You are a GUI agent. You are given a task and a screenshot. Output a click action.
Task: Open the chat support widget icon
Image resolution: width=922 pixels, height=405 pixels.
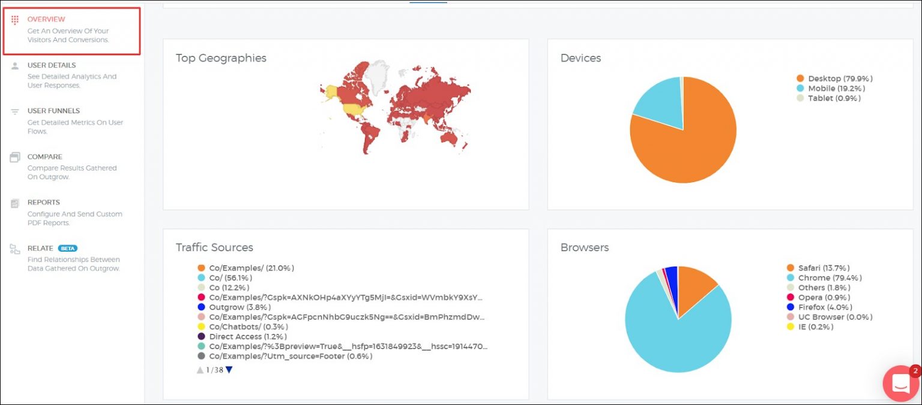[x=901, y=383]
